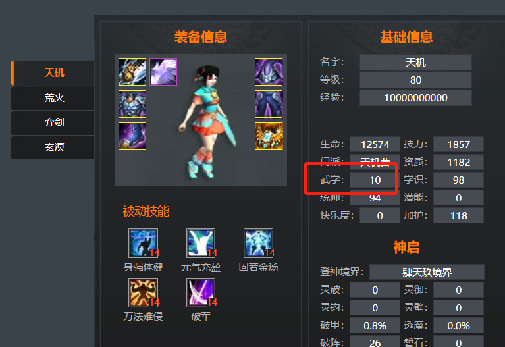The height and width of the screenshot is (347, 505).
Task: Click the 名字 field showing 天机
Action: pos(415,62)
